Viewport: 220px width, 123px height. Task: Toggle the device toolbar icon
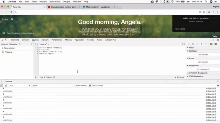click(6, 40)
